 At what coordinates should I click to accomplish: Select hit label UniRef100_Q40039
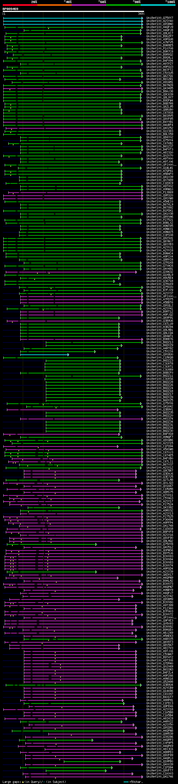tap(160, 764)
